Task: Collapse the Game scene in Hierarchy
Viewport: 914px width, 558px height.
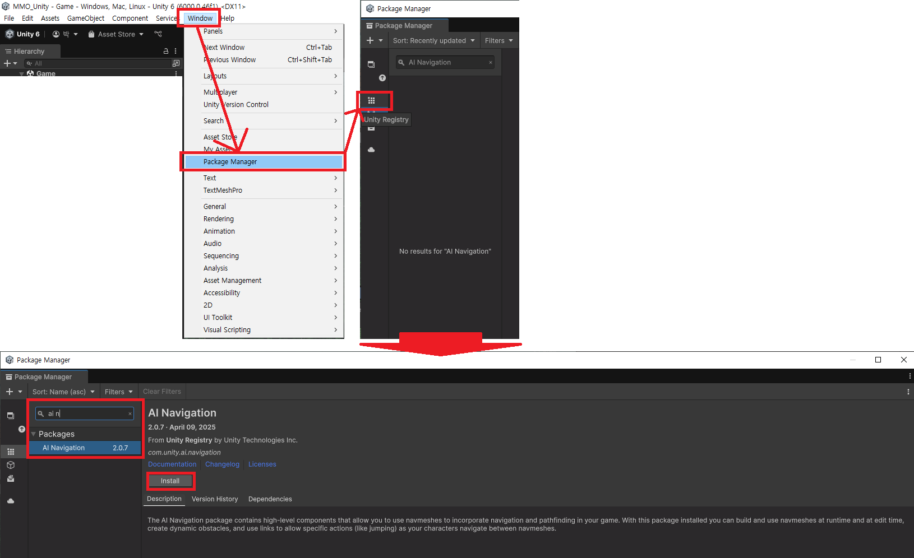Action: (21, 73)
